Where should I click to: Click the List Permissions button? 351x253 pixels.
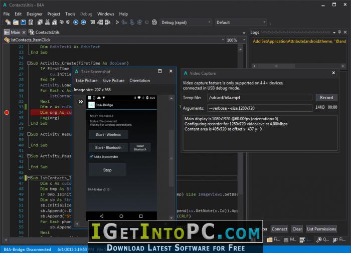point(321,229)
